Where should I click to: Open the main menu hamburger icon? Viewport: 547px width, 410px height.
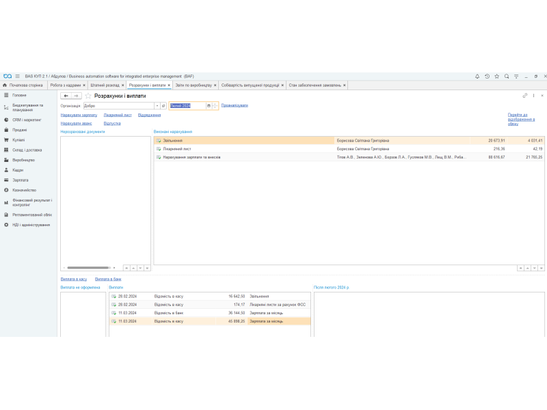coord(18,76)
